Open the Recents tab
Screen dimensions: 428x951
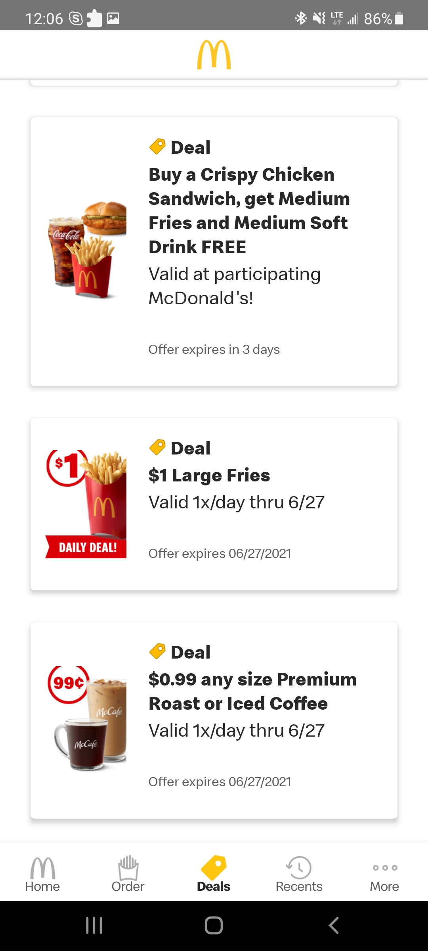point(299,874)
